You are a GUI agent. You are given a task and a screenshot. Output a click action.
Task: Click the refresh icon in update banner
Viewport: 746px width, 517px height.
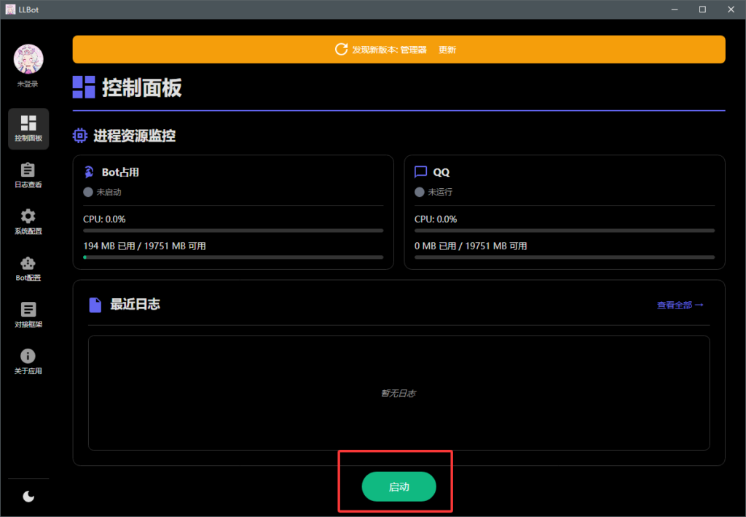pyautogui.click(x=341, y=49)
